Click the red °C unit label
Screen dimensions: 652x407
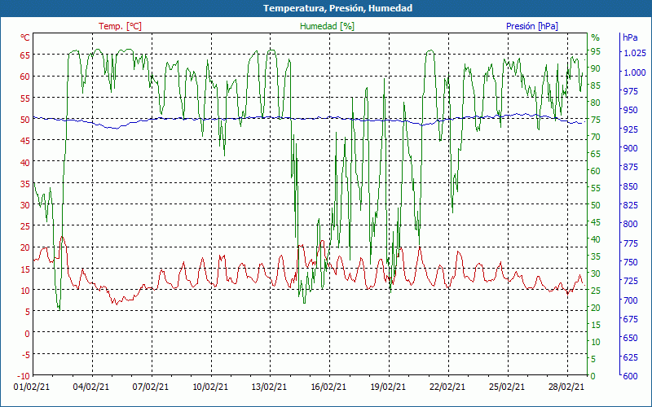(25, 37)
